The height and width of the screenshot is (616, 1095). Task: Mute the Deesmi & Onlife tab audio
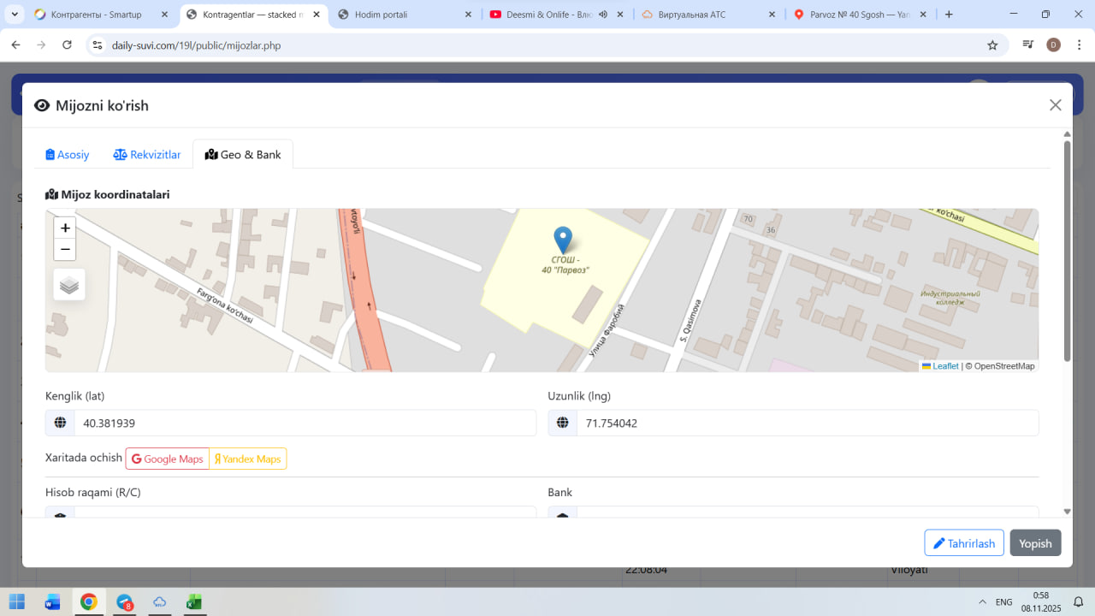(603, 15)
